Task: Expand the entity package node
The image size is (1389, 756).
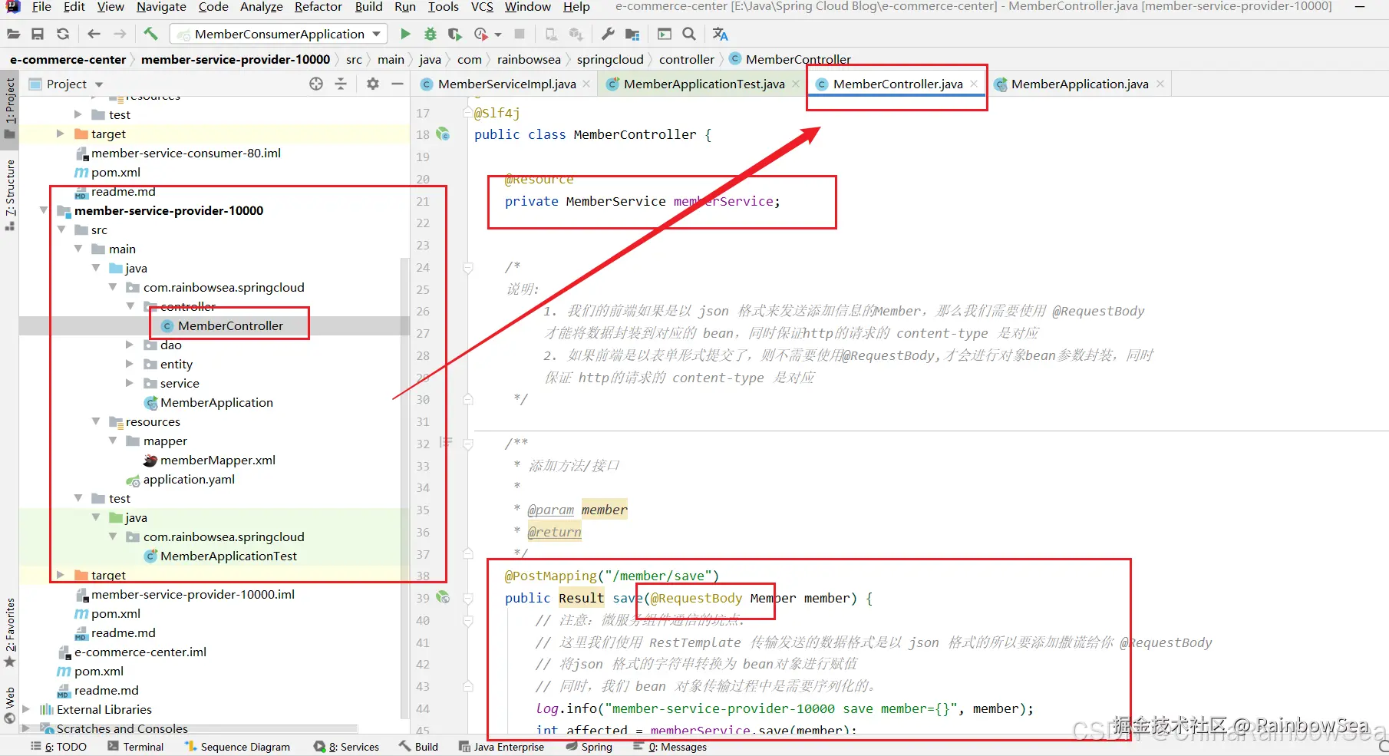Action: (130, 364)
